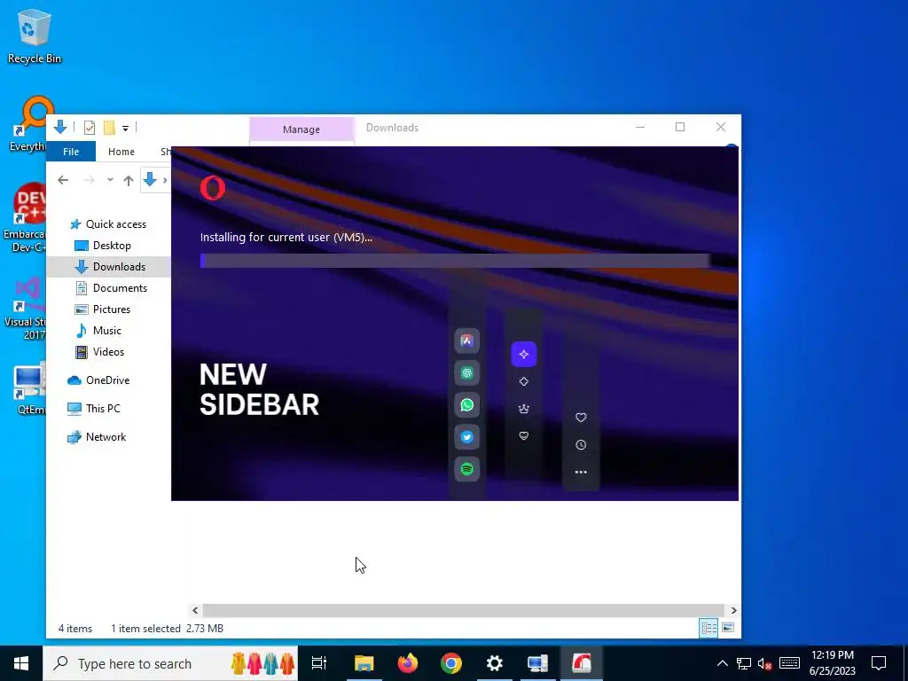Viewport: 908px width, 681px height.
Task: Click the clock history icon in the preview
Action: (581, 445)
